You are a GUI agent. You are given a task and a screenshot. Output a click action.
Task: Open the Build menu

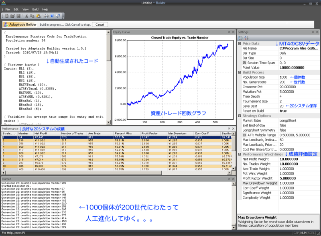click(x=35, y=9)
